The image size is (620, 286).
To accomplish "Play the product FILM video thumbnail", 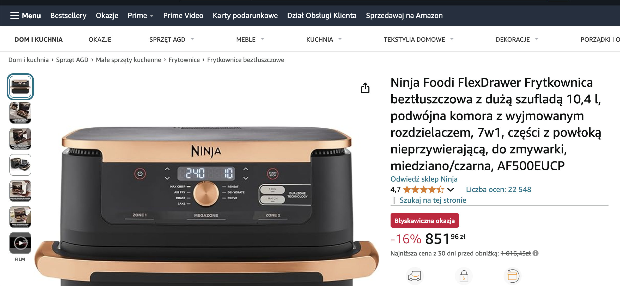I will pyautogui.click(x=20, y=243).
